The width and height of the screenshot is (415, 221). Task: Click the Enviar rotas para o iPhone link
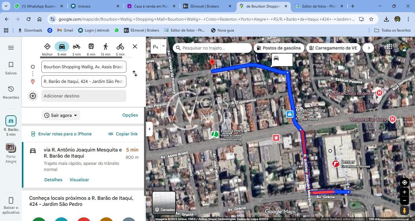pyautogui.click(x=65, y=134)
